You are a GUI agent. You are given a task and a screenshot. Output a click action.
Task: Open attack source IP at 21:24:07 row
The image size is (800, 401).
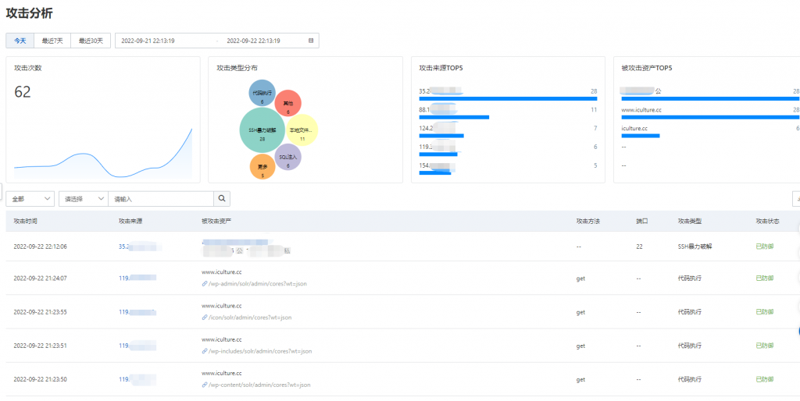click(137, 279)
